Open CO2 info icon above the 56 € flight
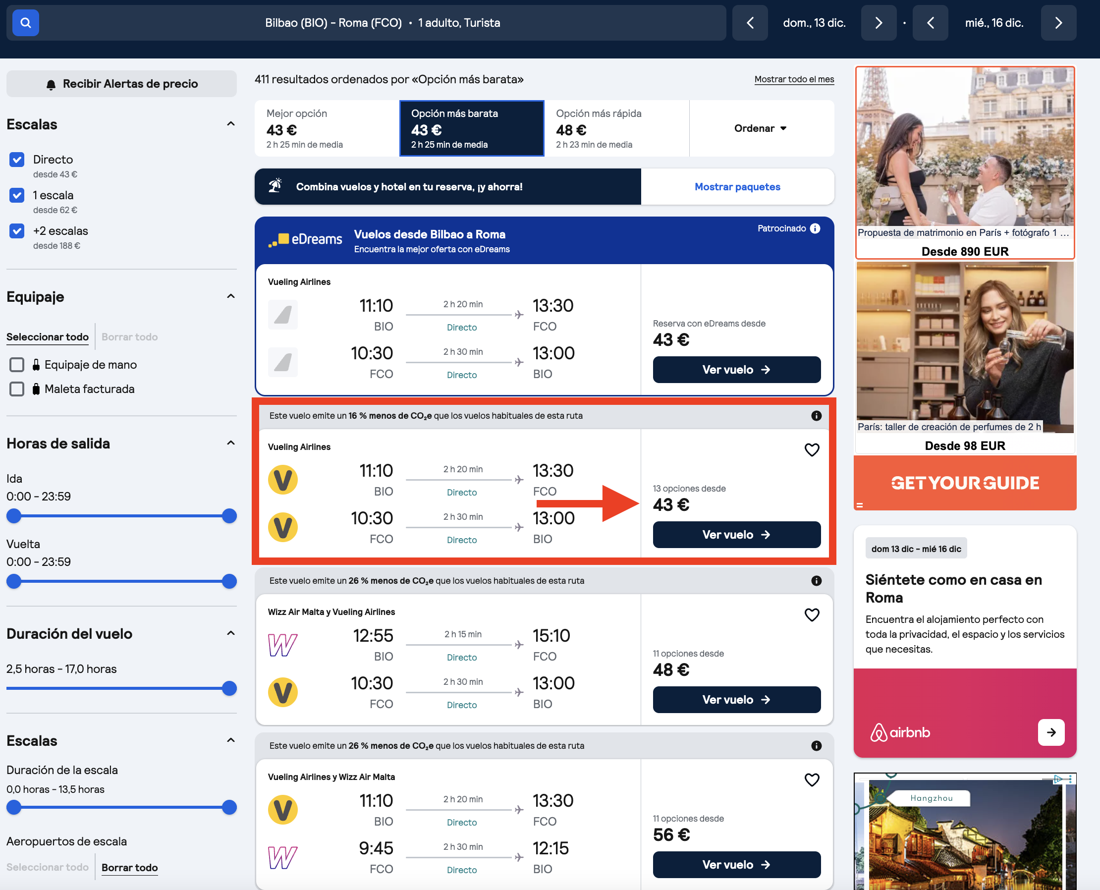 (x=817, y=746)
